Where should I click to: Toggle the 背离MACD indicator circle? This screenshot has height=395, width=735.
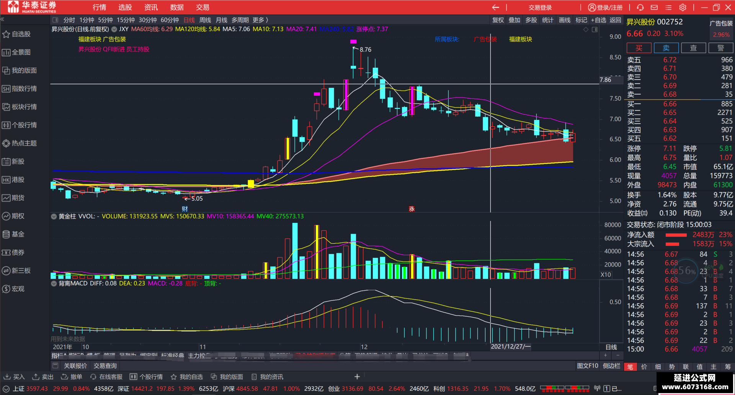(x=54, y=284)
